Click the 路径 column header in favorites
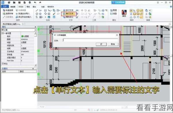Screen dimensions: 173x113 coord(28,71)
